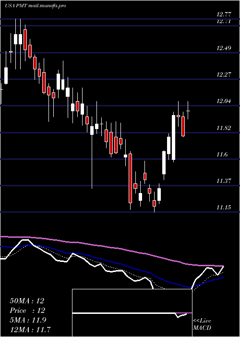Image resolution: width=240 pixels, height=337 pixels.
Task: Click the 11.82 price level label
Action: pyautogui.click(x=224, y=128)
